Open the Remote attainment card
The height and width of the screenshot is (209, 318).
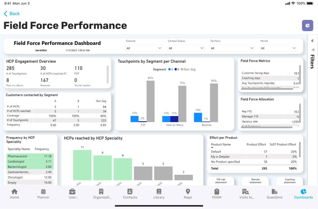pos(255,181)
